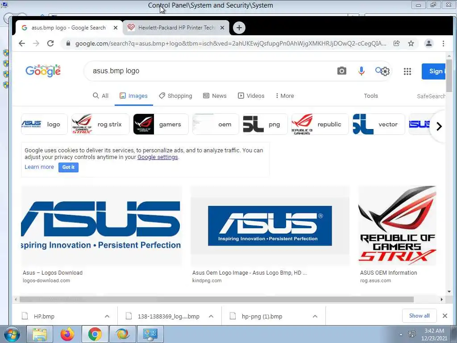The height and width of the screenshot is (343, 457).
Task: Go back in Chrome history
Action: tap(22, 43)
